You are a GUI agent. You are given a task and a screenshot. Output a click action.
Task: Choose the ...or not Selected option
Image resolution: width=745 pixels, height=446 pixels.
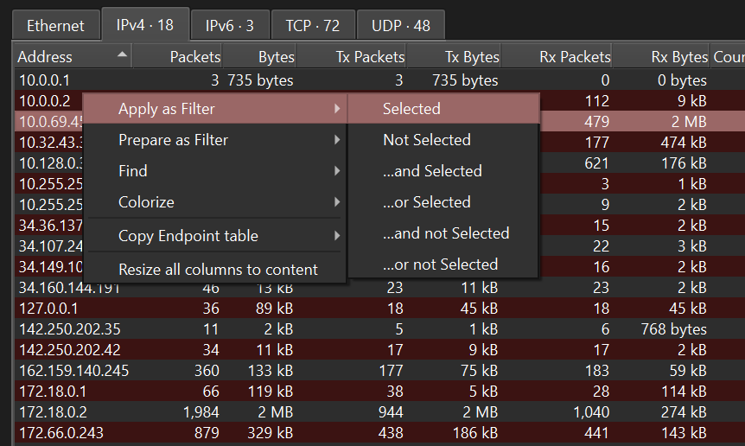443,264
